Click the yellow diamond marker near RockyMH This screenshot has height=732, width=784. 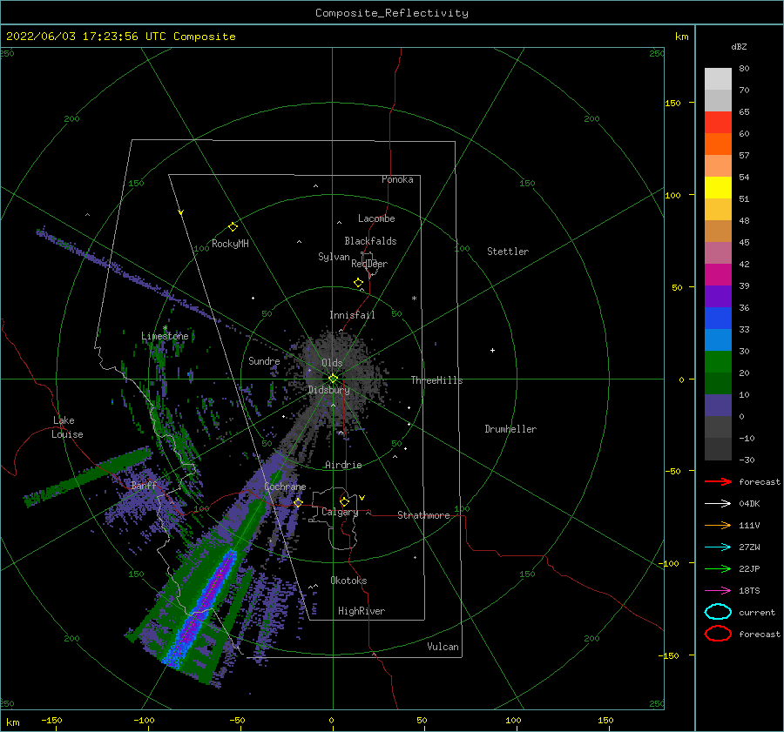coord(233,227)
